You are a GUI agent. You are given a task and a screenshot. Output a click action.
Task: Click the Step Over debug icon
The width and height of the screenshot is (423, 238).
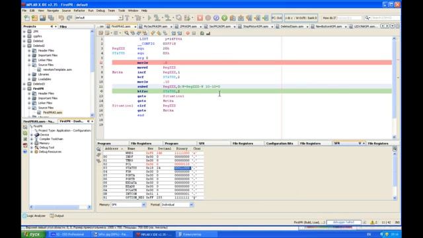click(x=233, y=18)
